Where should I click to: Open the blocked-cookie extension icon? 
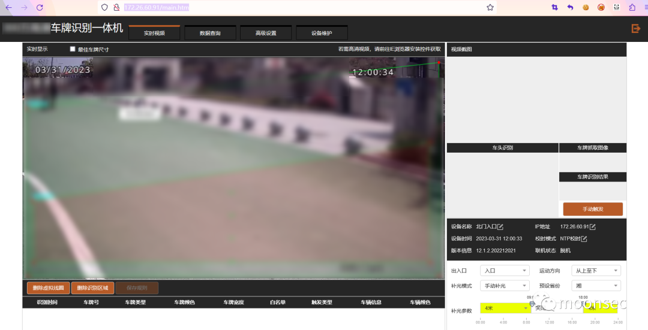point(601,7)
